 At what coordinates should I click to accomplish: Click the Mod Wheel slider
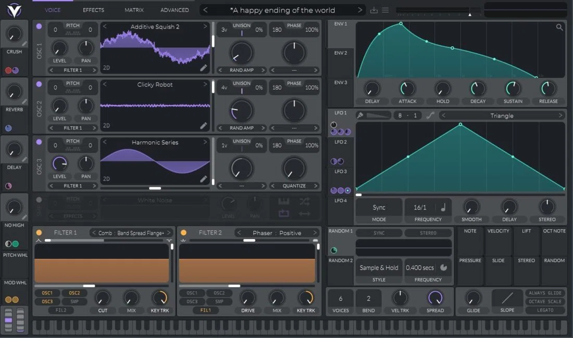[x=20, y=320]
